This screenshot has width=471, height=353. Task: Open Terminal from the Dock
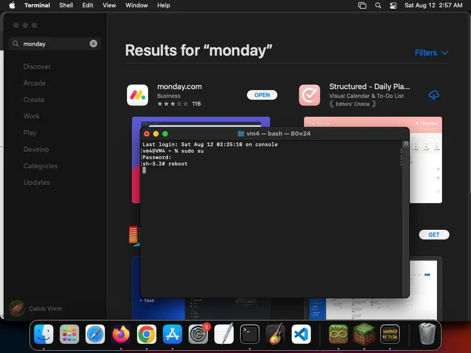250,334
